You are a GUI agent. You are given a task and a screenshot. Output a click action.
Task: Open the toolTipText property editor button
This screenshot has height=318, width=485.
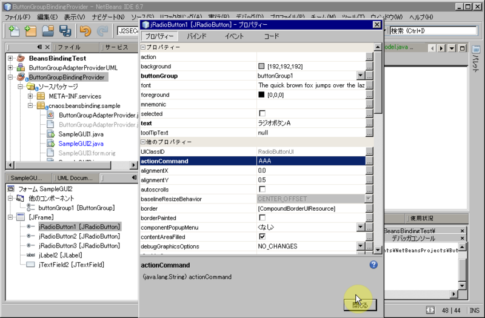click(x=369, y=133)
